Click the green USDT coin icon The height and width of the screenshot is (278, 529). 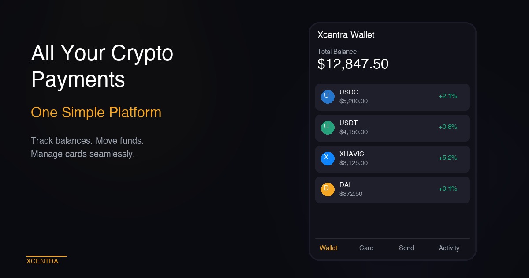click(328, 128)
